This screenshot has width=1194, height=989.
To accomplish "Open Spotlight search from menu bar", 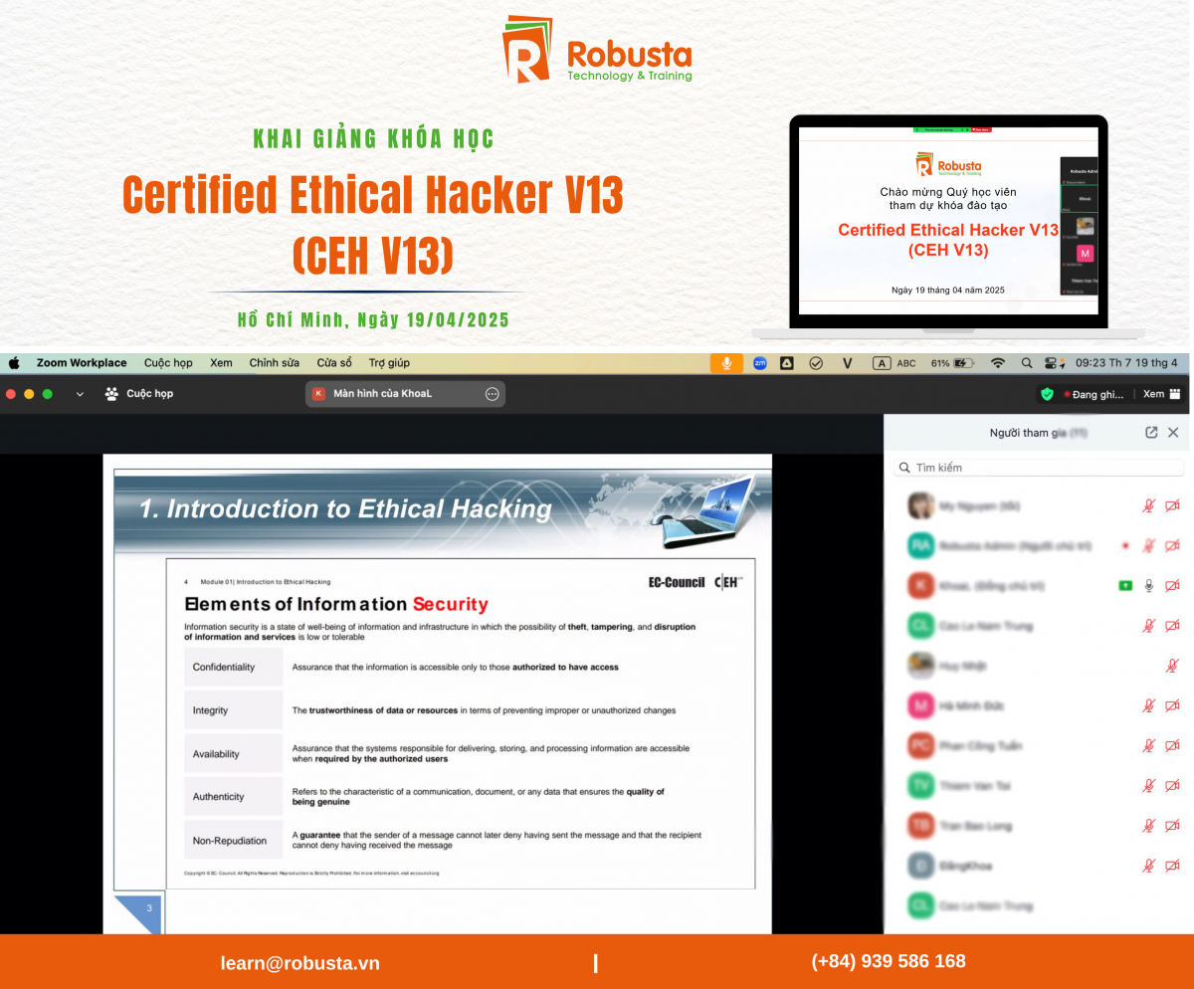I will [x=1027, y=363].
